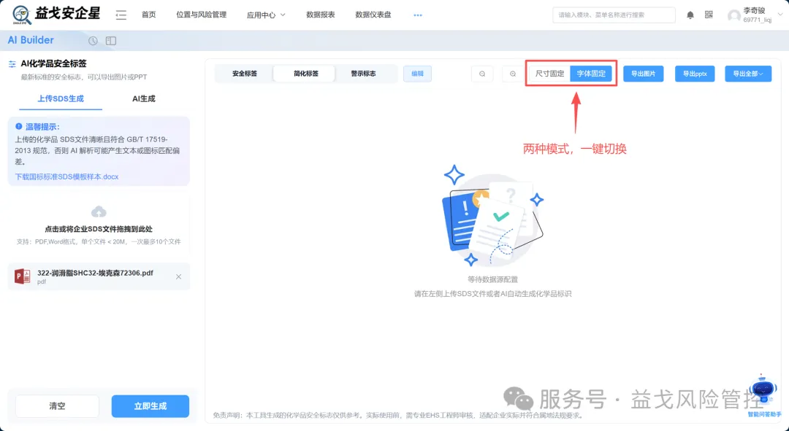
Task: Open the notification bell
Action: click(690, 15)
